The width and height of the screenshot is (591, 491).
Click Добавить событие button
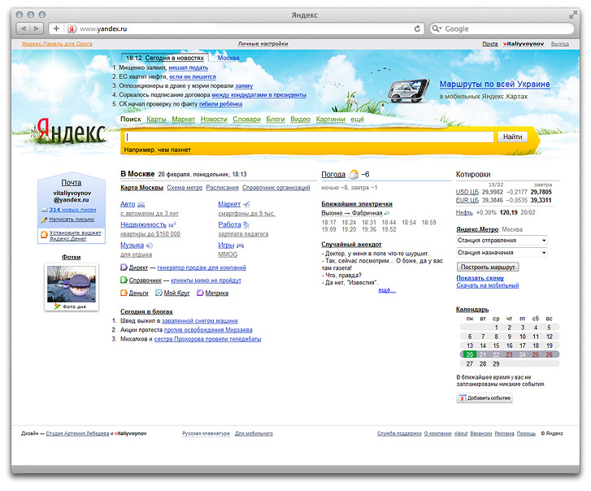pyautogui.click(x=485, y=398)
